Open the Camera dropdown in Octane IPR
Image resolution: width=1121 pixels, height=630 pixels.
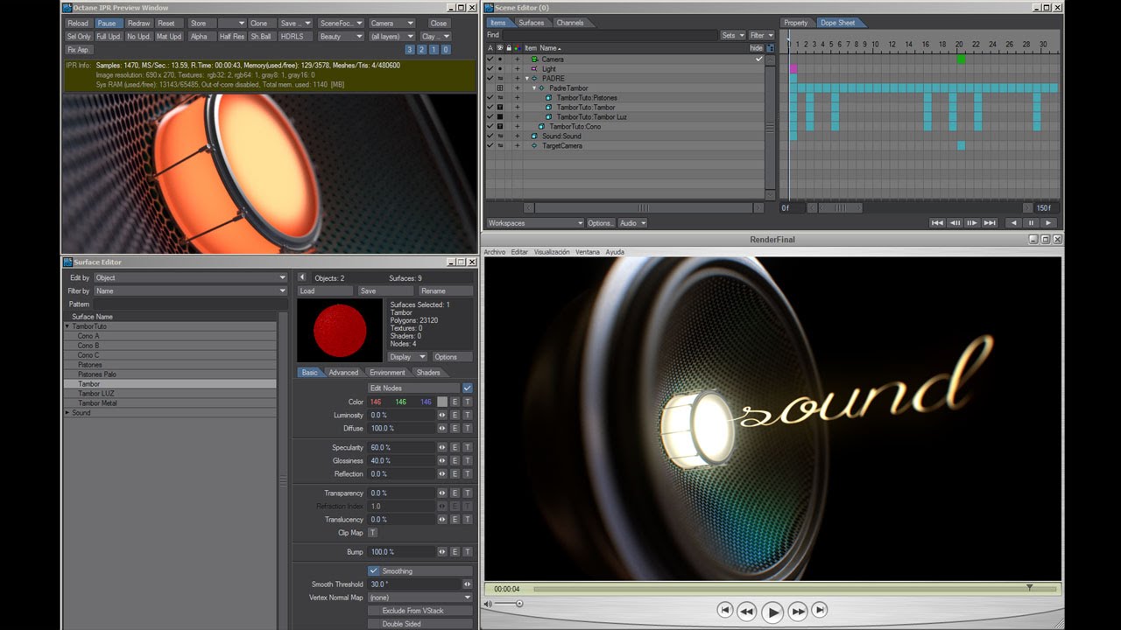pos(391,24)
